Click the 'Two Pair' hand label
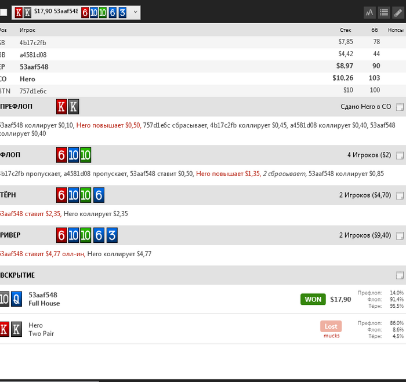406x382 pixels. [x=41, y=334]
